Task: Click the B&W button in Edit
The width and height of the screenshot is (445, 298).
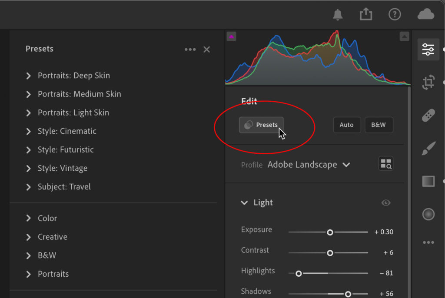Action: (x=379, y=125)
